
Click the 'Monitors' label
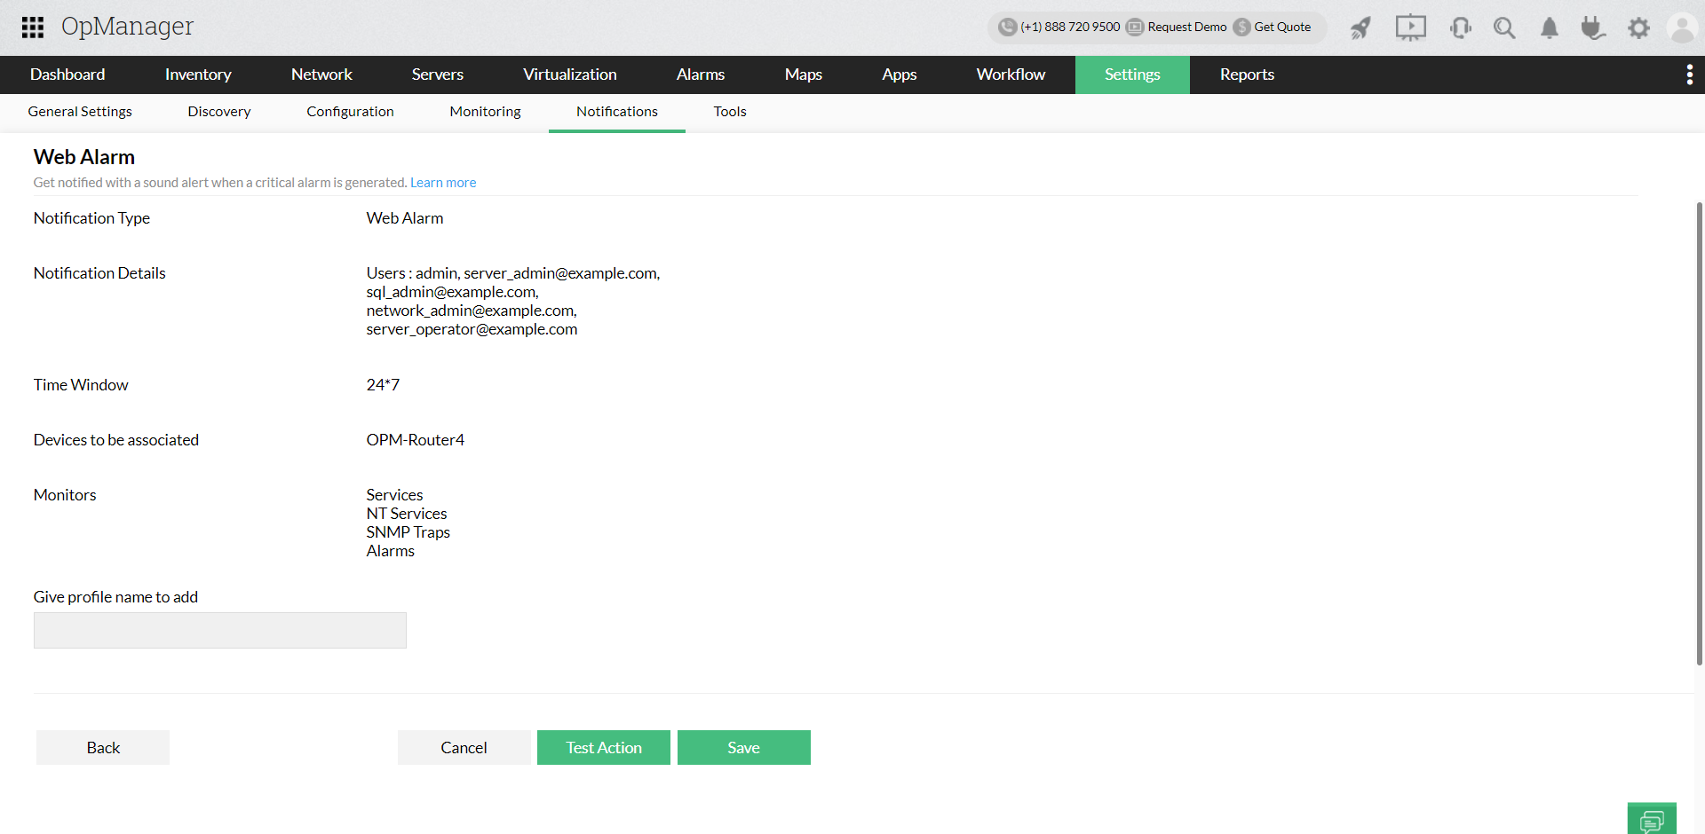click(x=65, y=495)
